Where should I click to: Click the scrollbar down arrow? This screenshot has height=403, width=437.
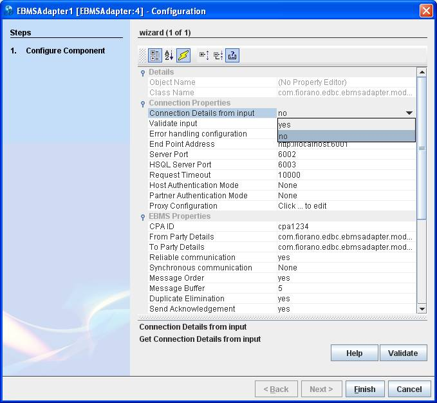422,309
